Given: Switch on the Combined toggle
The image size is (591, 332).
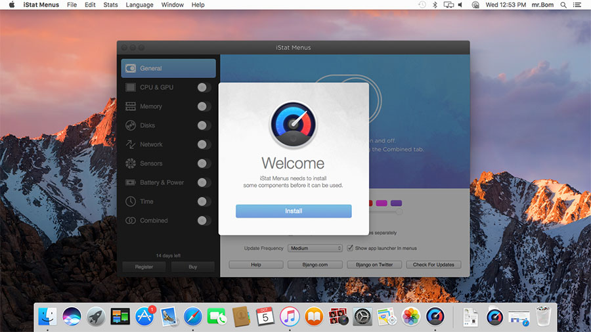Looking at the screenshot, I should (204, 220).
